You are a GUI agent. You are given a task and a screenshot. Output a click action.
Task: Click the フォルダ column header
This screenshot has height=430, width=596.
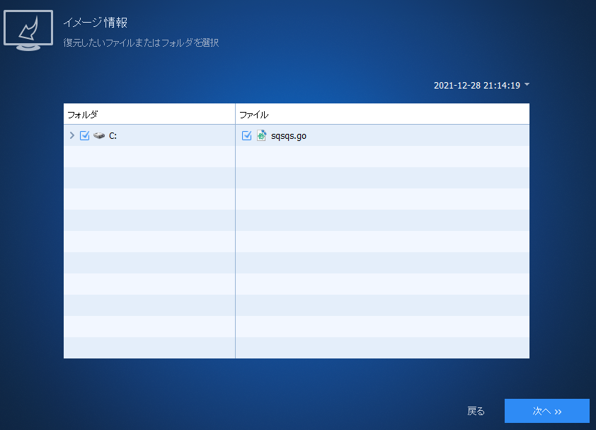point(149,114)
